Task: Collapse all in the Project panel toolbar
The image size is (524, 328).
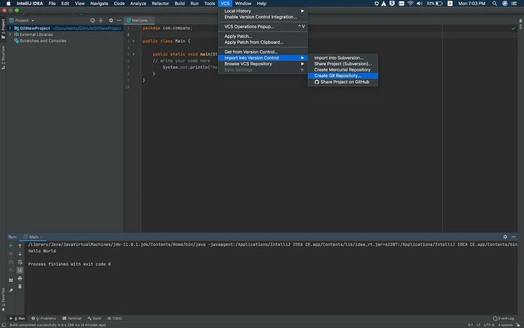Action: pos(100,20)
